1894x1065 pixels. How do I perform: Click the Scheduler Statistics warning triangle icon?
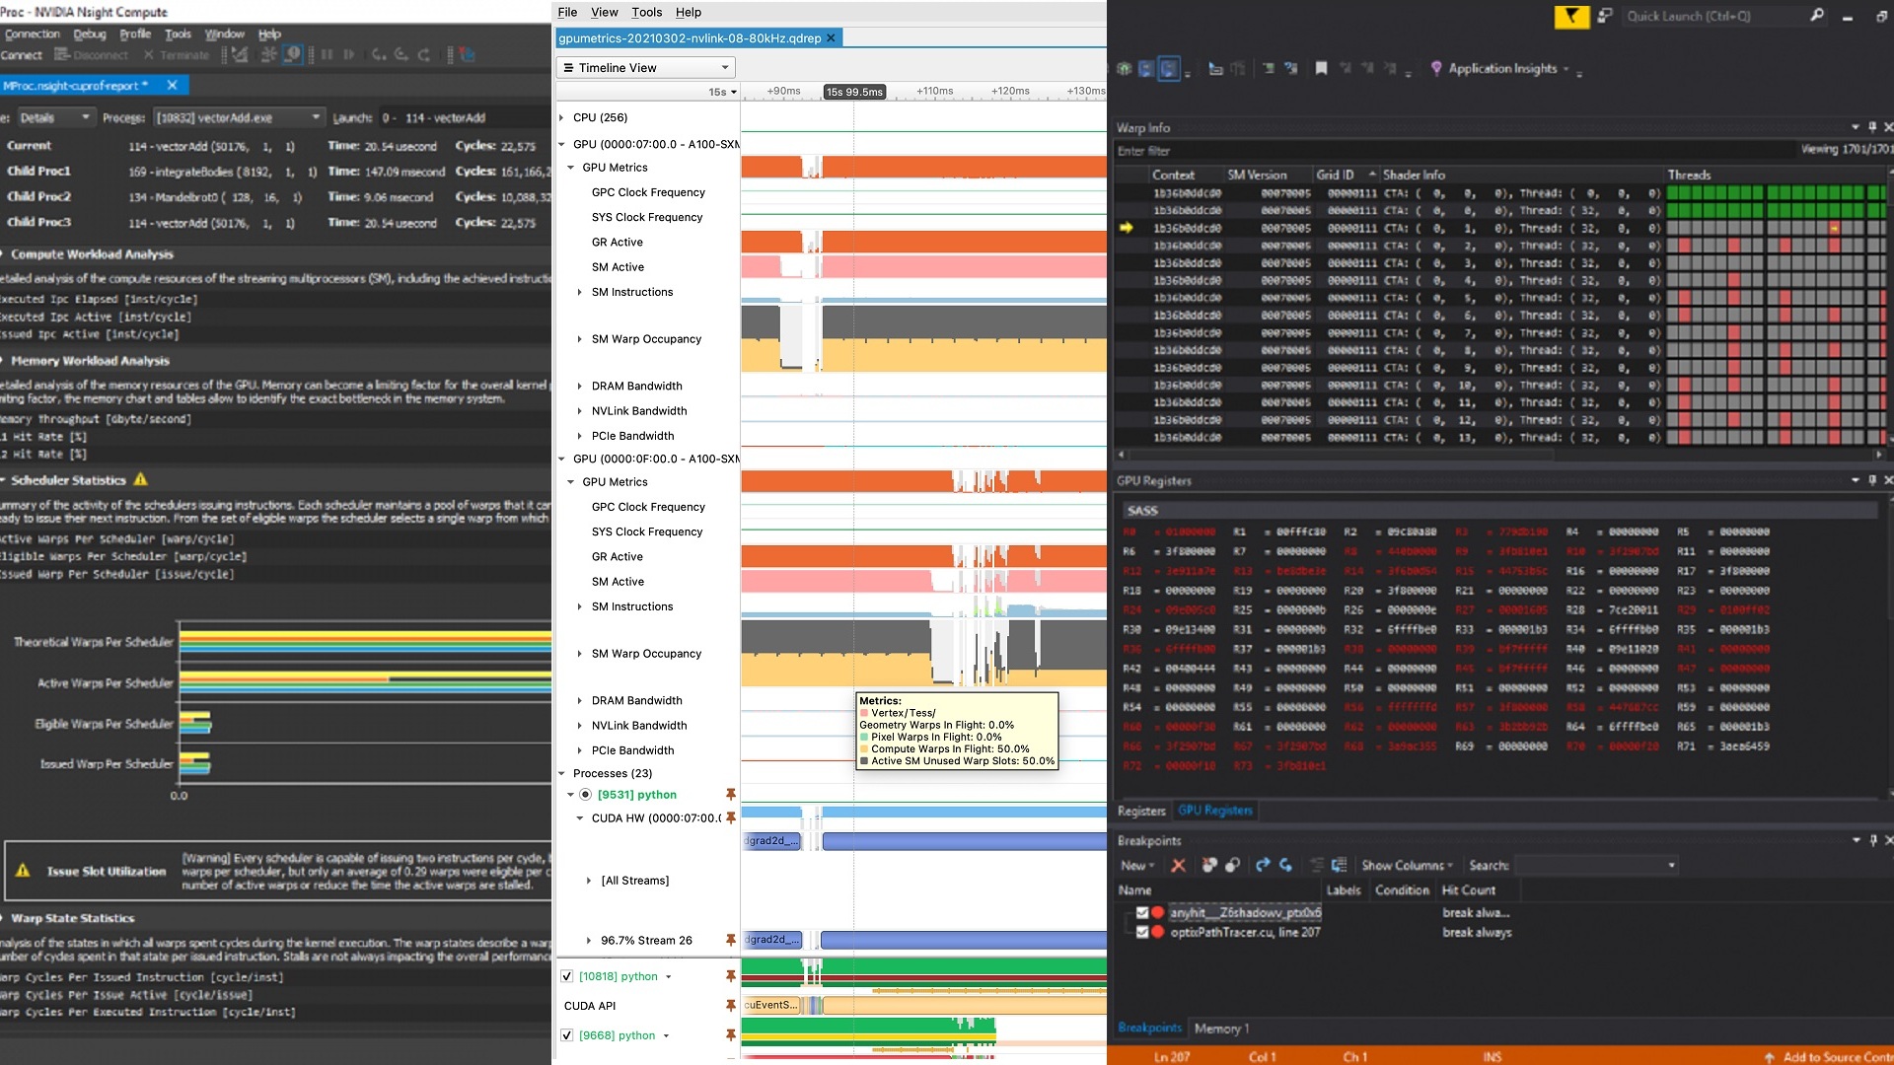click(x=141, y=479)
